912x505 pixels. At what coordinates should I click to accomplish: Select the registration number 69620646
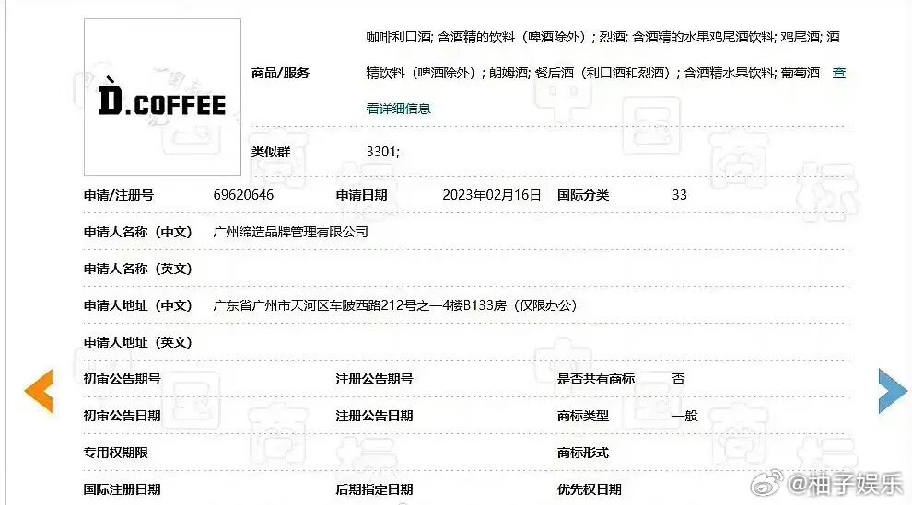click(243, 195)
